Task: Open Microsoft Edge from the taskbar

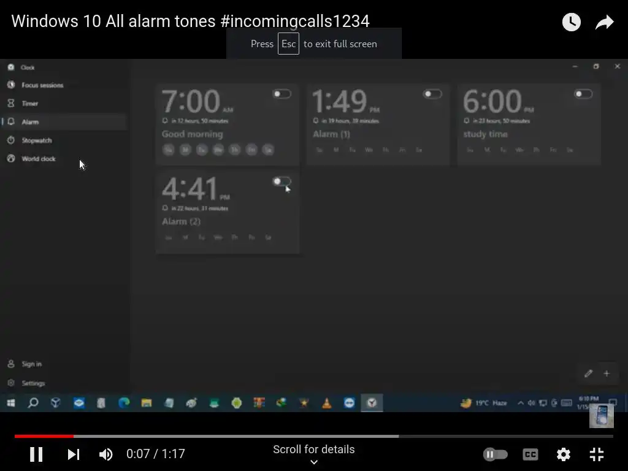Action: pyautogui.click(x=124, y=403)
